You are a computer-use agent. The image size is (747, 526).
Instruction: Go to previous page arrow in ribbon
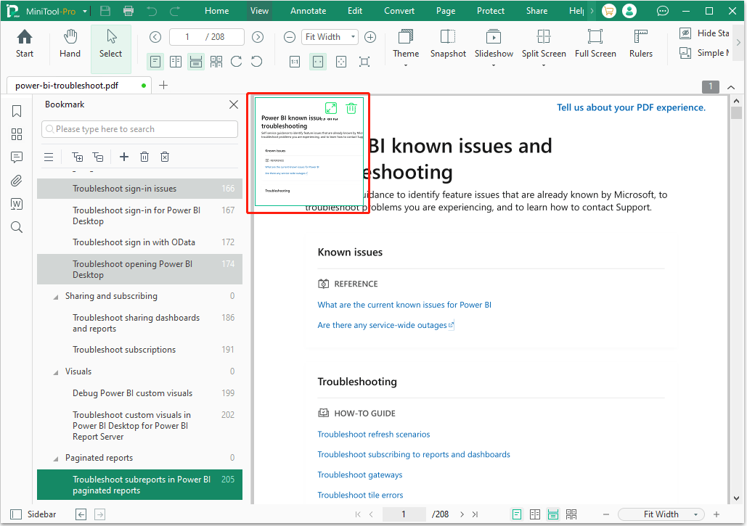click(x=155, y=37)
